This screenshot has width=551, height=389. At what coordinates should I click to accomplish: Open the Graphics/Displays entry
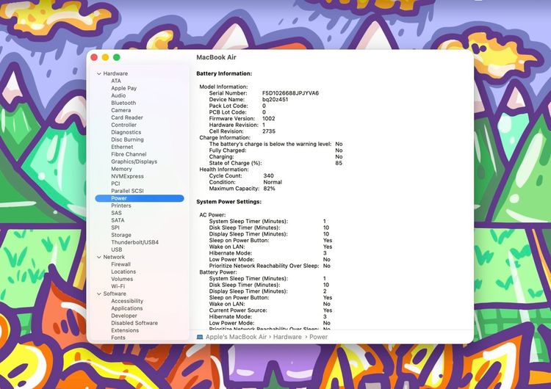134,161
